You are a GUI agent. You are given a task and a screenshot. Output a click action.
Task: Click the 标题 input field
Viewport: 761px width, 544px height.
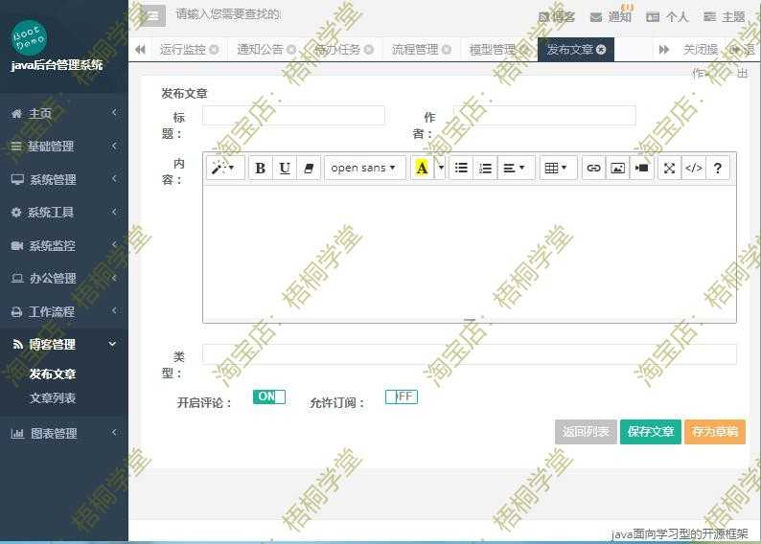[x=293, y=116]
